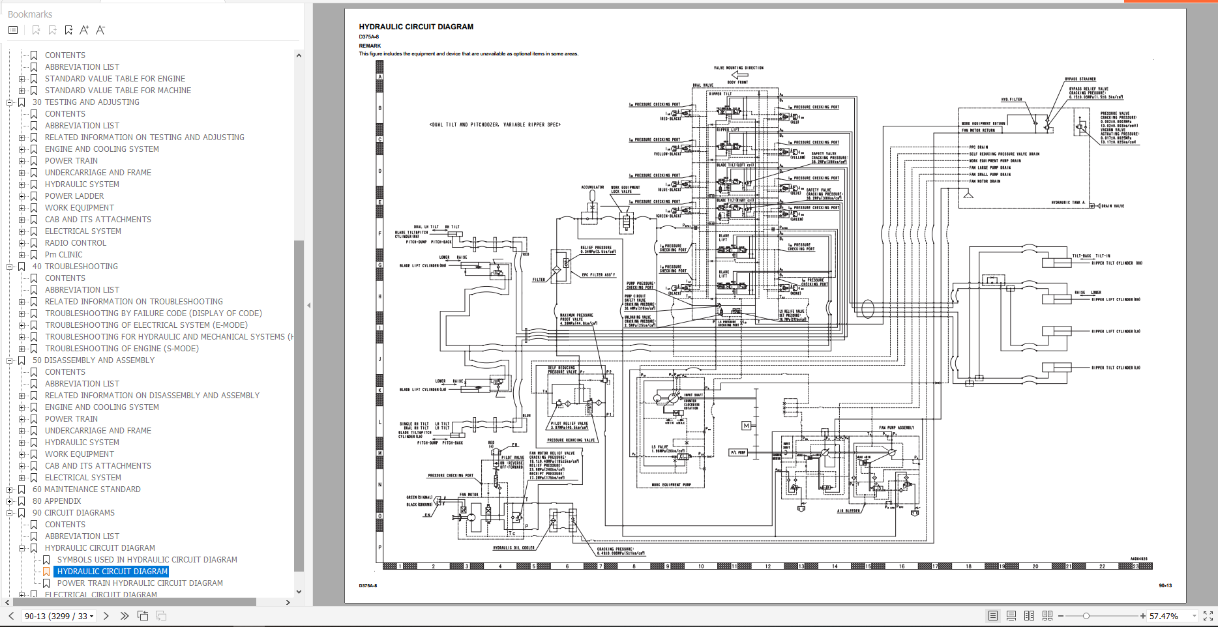This screenshot has height=627, width=1218.
Task: Click bookmark icon beside 80 APPENDIX
Action: coord(22,501)
